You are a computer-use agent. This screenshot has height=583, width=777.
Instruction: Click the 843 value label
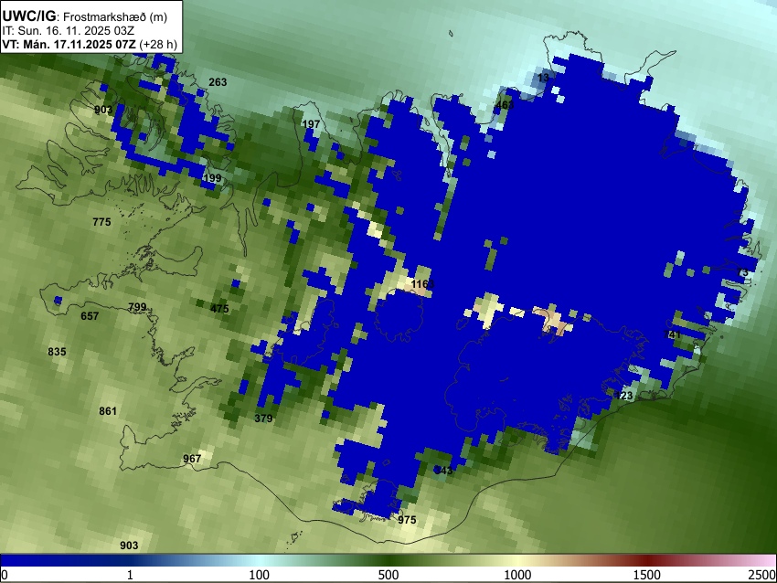[x=443, y=471]
